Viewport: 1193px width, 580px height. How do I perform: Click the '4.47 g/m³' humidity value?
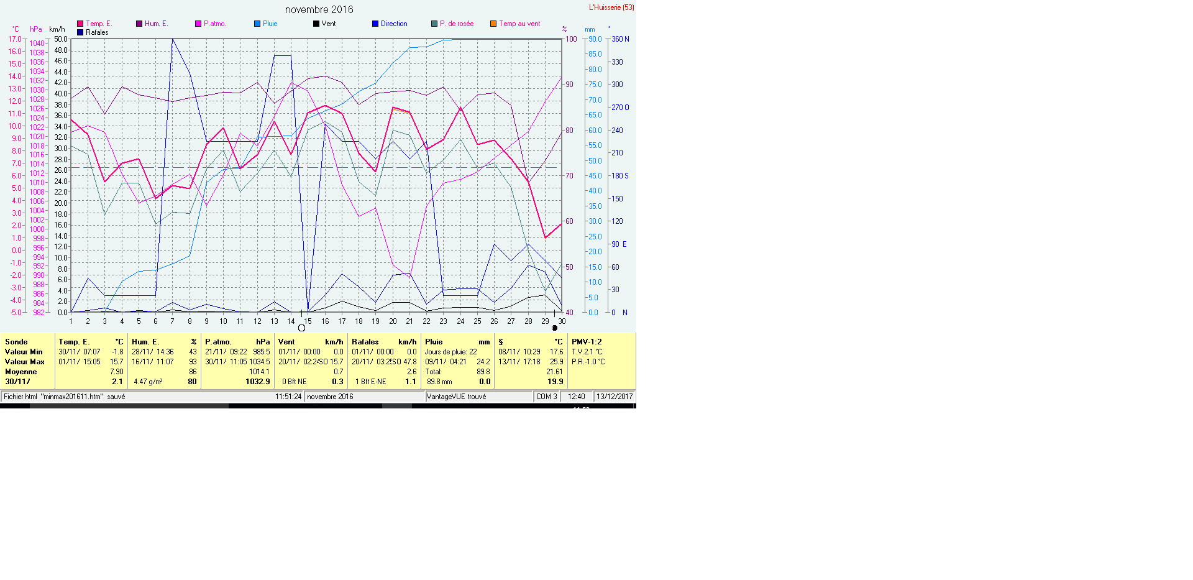pos(148,382)
